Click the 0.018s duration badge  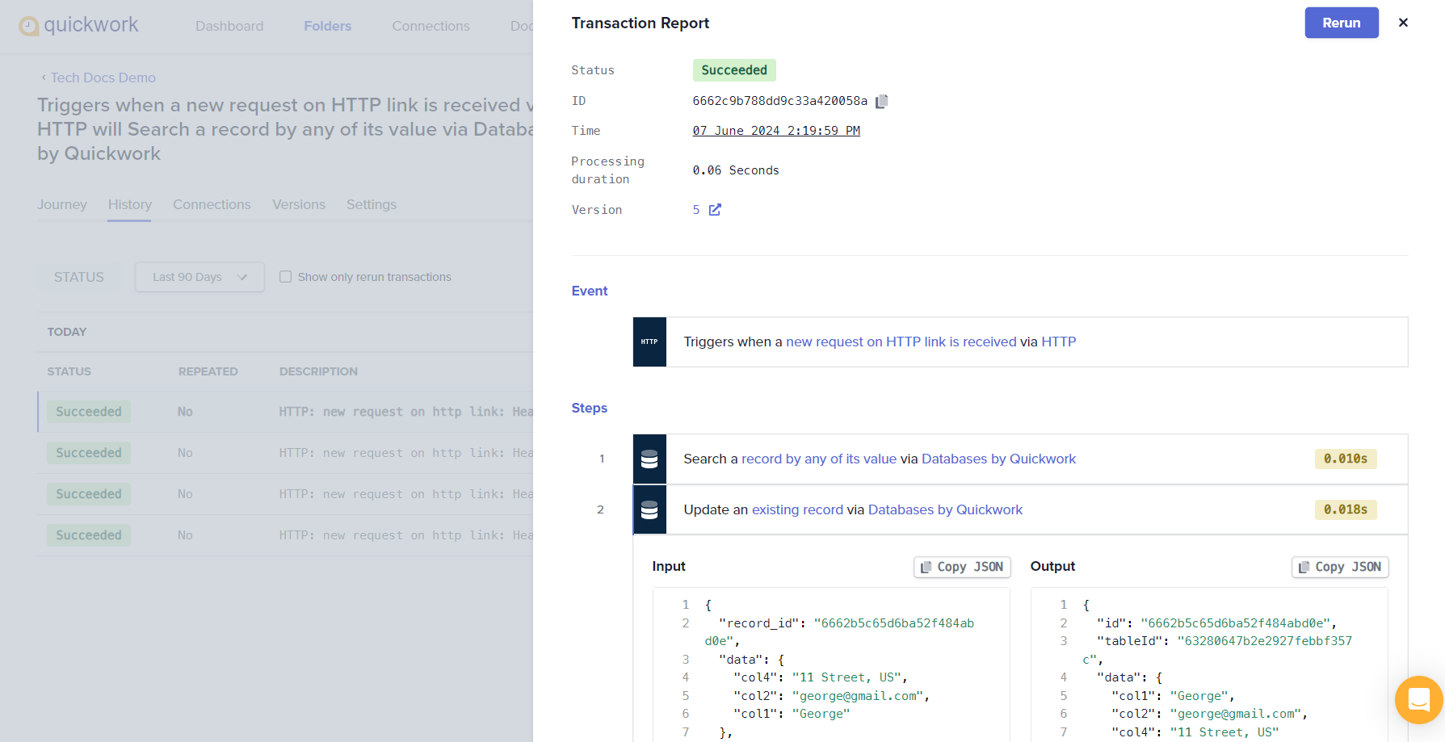pos(1346,509)
